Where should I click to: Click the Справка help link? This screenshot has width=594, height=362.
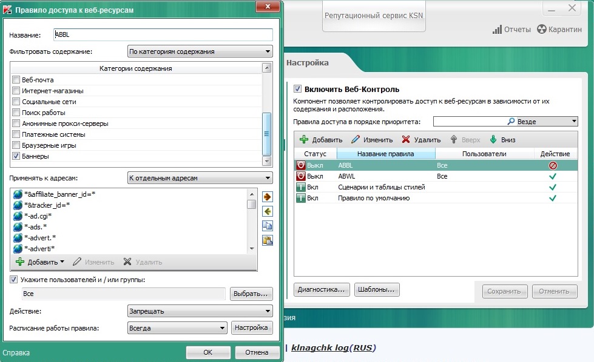click(x=16, y=352)
